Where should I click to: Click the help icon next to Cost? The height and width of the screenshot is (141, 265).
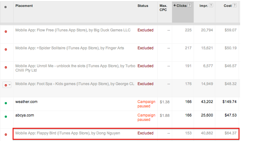pyautogui.click(x=234, y=5)
